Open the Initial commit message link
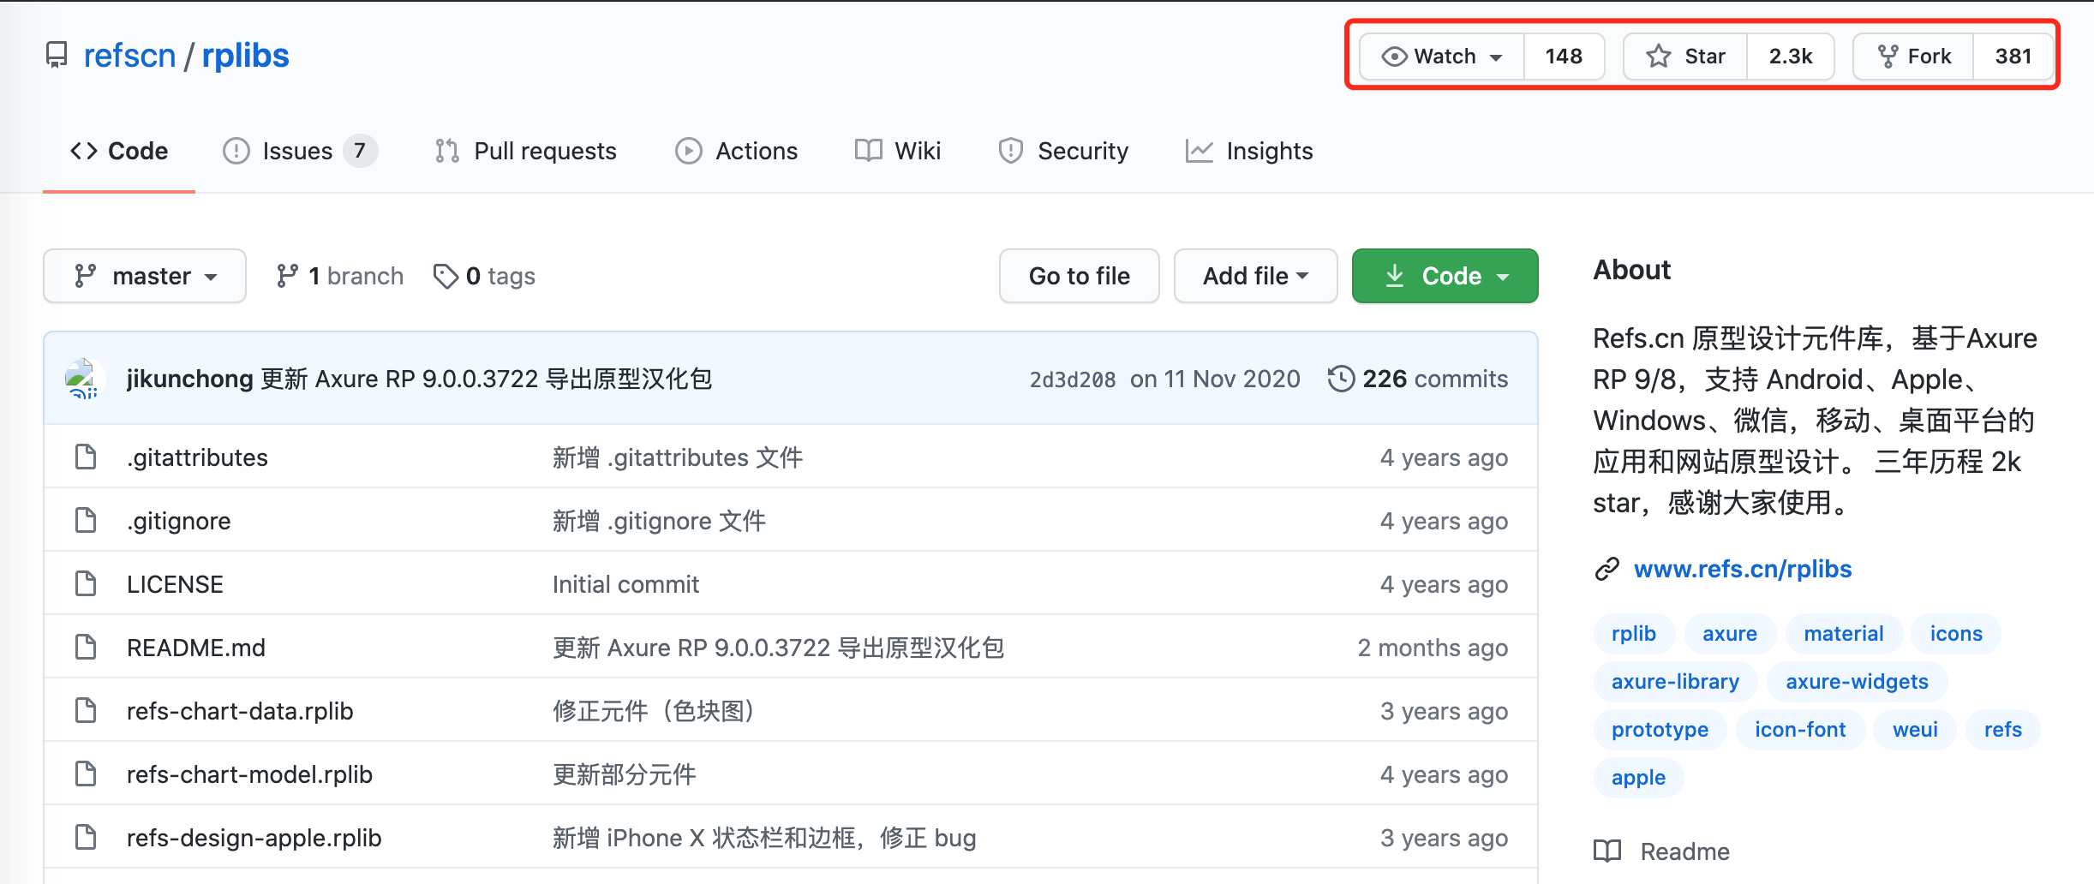The image size is (2094, 884). (x=625, y=584)
